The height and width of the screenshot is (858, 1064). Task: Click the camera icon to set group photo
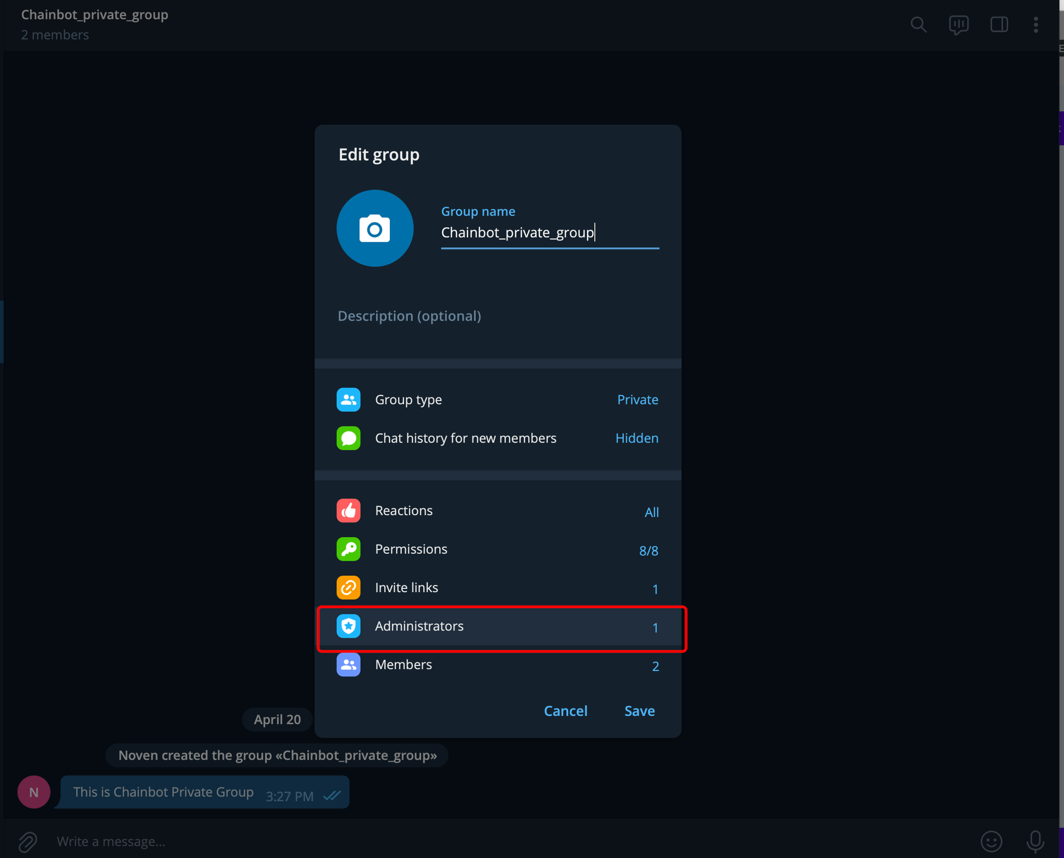coord(375,228)
